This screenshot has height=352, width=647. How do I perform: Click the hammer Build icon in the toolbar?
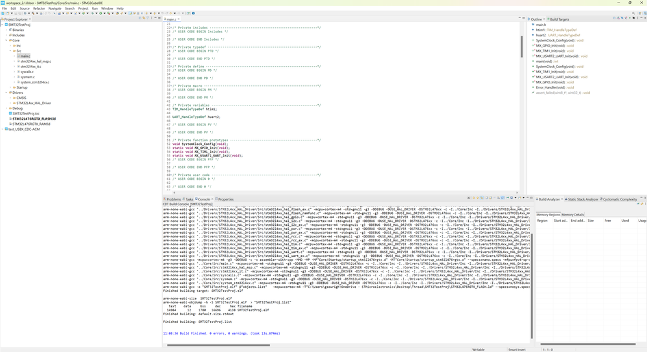click(x=33, y=13)
